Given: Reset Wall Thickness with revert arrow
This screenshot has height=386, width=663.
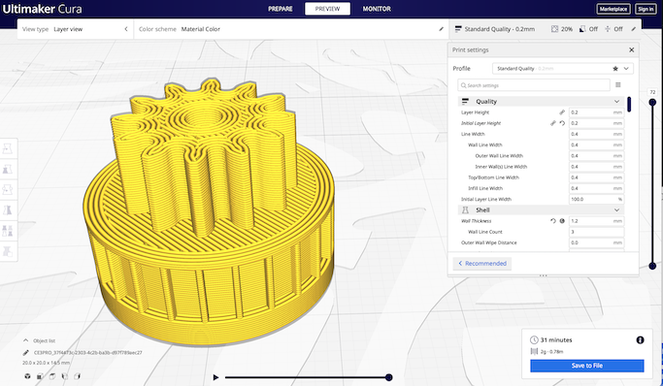Looking at the screenshot, I should point(552,221).
